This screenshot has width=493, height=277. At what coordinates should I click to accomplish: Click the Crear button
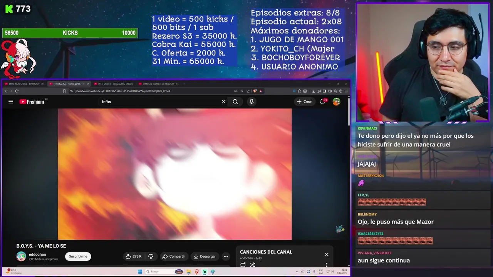pos(304,102)
